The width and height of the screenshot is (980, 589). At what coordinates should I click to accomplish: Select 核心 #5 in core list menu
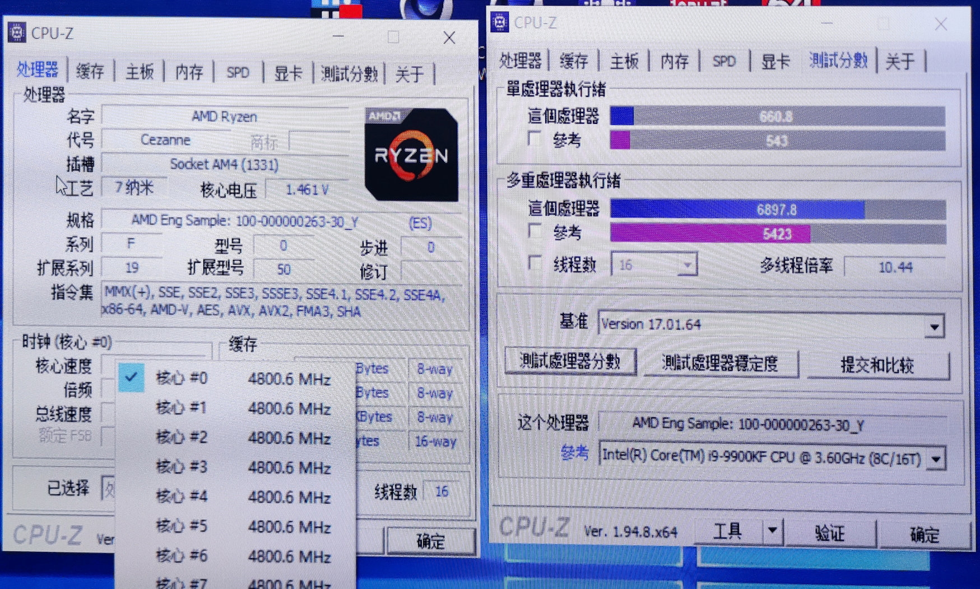235,527
